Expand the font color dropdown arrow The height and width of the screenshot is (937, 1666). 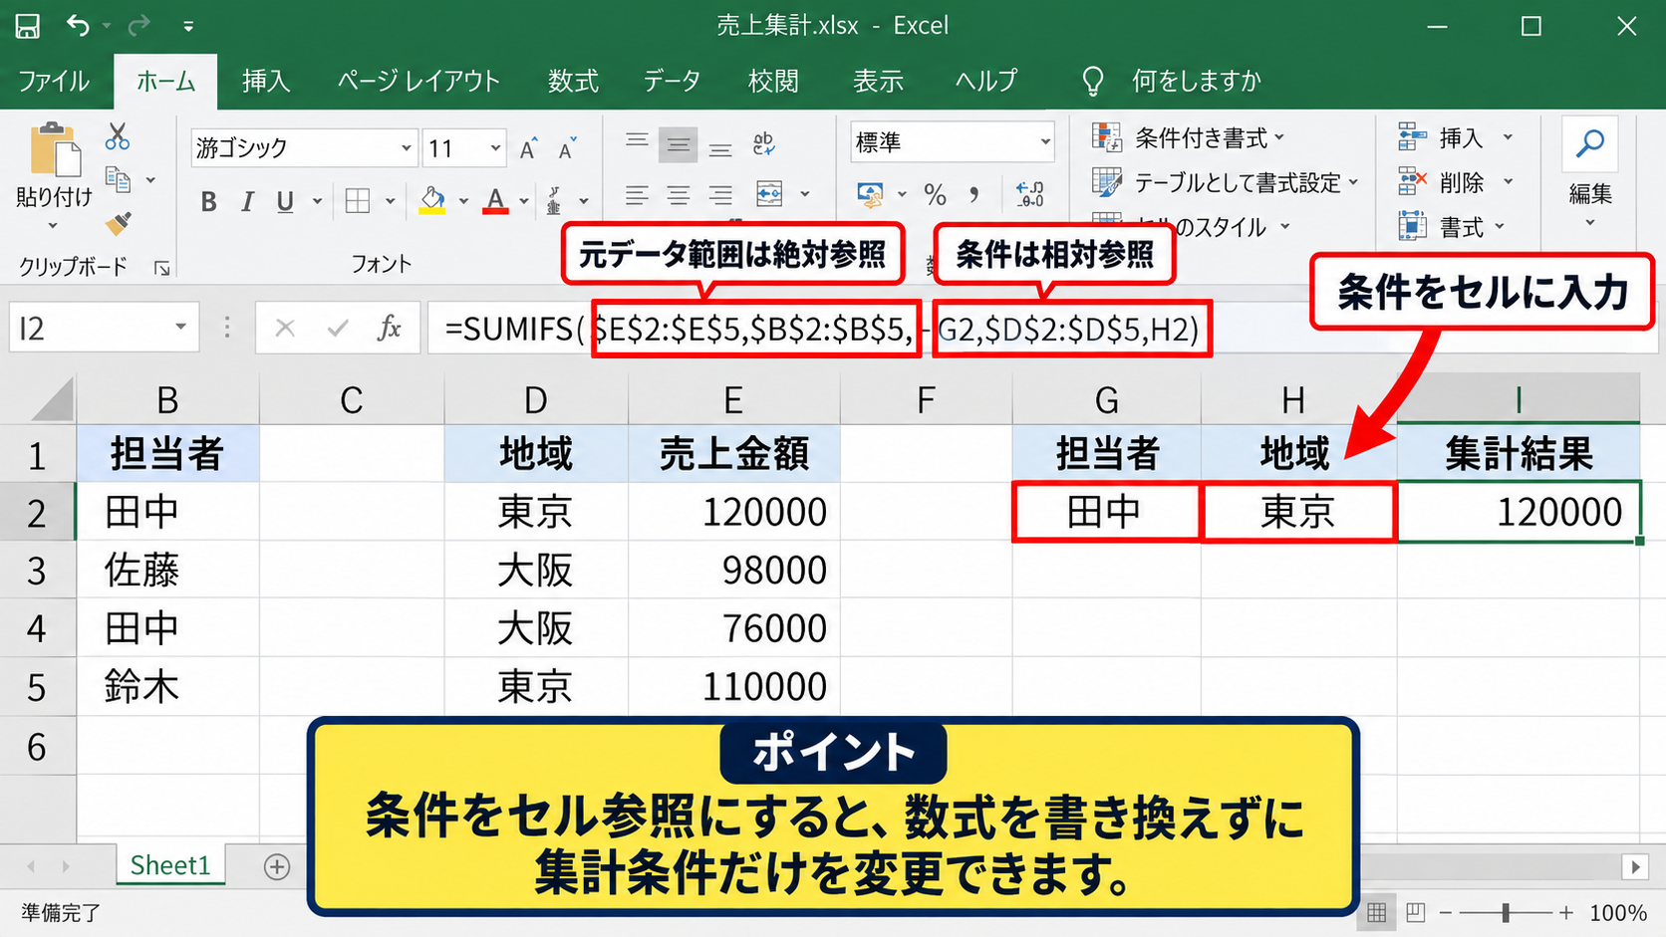[x=524, y=202]
